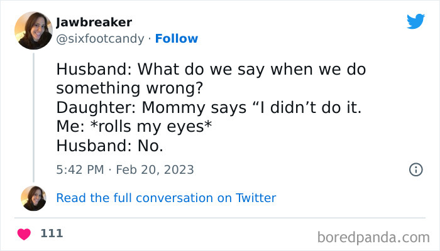The height and width of the screenshot is (251, 440).
Task: Follow the @sixfootcandy account
Action: (x=176, y=39)
